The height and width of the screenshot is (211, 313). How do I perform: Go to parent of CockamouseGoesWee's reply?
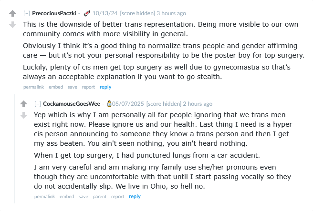point(100,196)
